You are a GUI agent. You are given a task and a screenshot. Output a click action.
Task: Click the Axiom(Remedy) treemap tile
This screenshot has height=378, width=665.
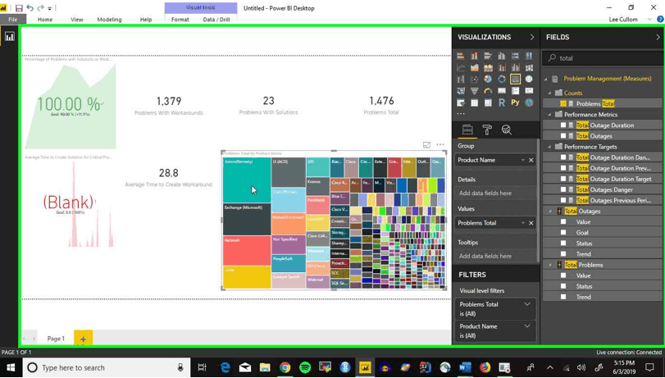247,180
